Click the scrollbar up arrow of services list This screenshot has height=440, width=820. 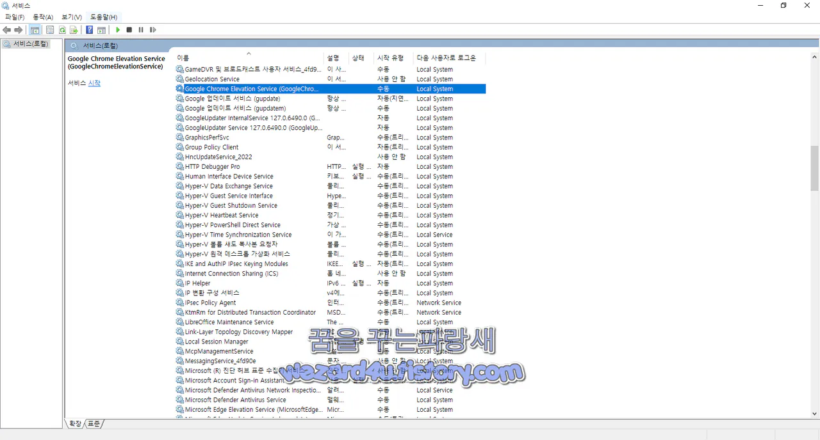814,56
